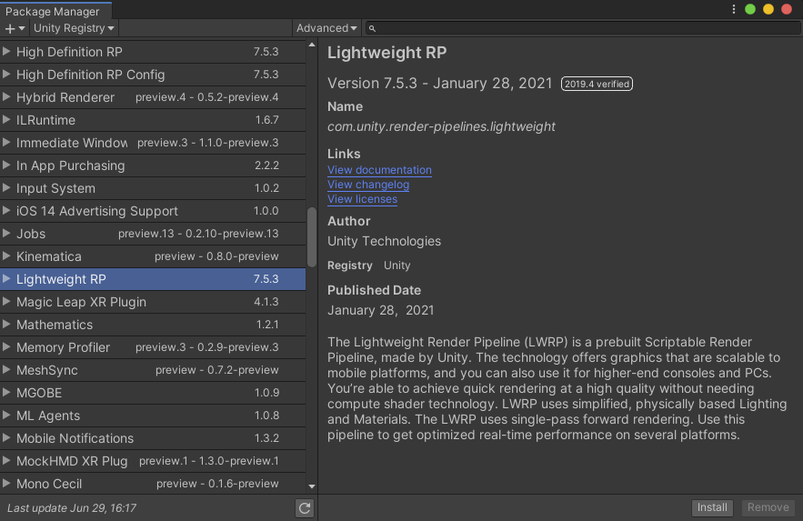Open the Unity Registry dropdown
803x521 pixels.
point(73,28)
